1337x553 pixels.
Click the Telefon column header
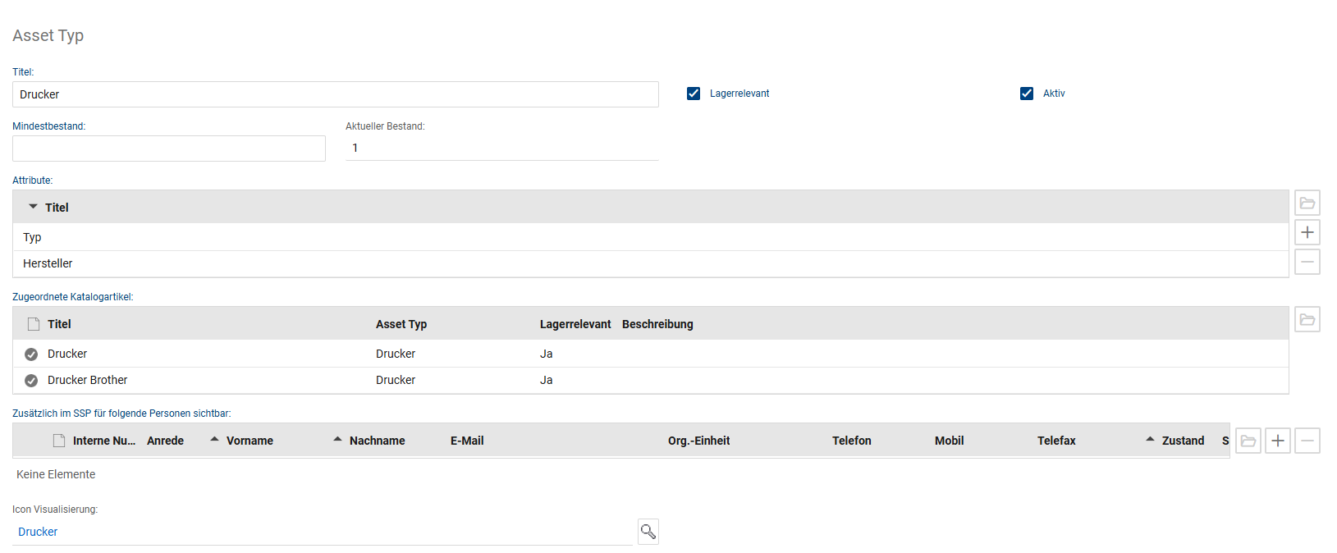click(852, 441)
